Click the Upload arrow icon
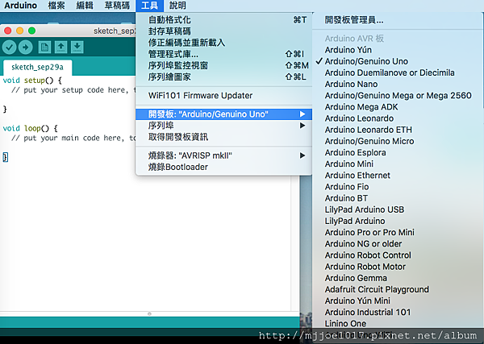 pos(25,48)
